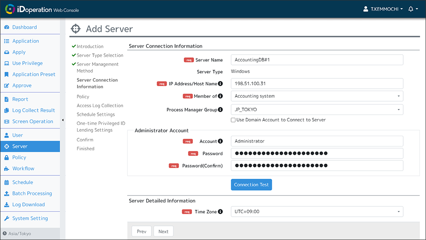Click the Password(Confirm) input field
Image resolution: width=426 pixels, height=240 pixels.
pos(317,166)
